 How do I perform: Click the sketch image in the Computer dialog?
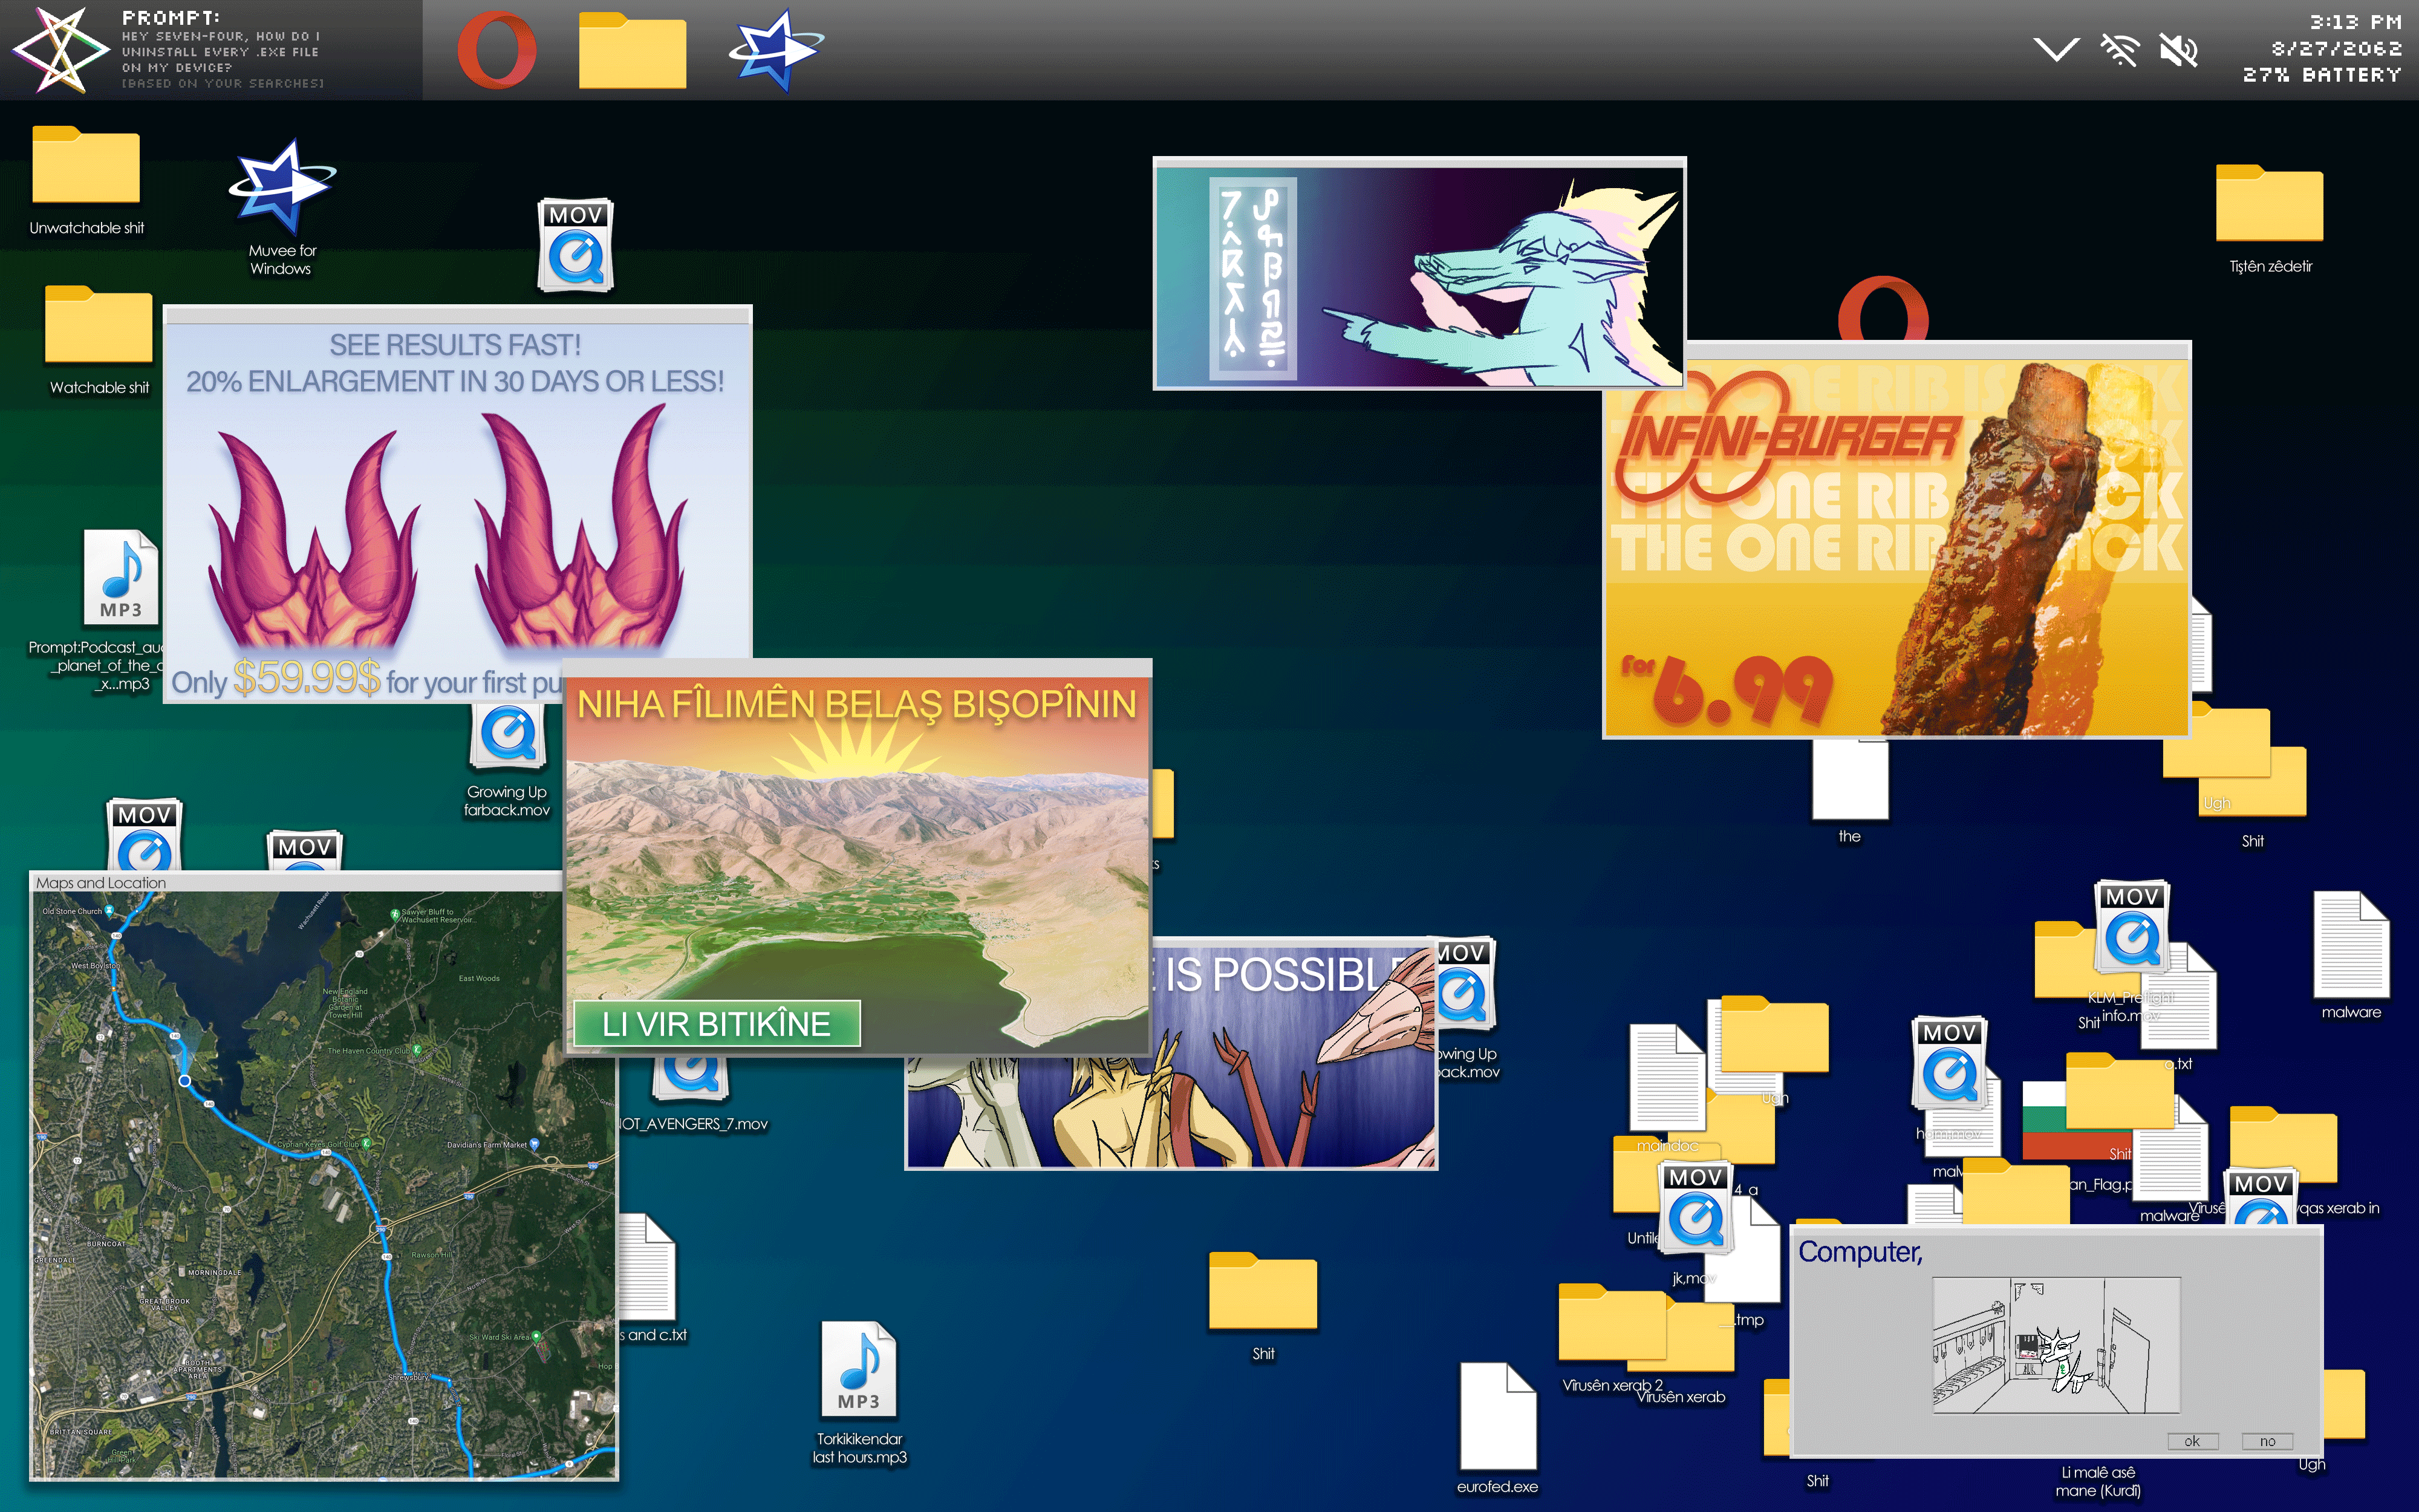[2056, 1345]
